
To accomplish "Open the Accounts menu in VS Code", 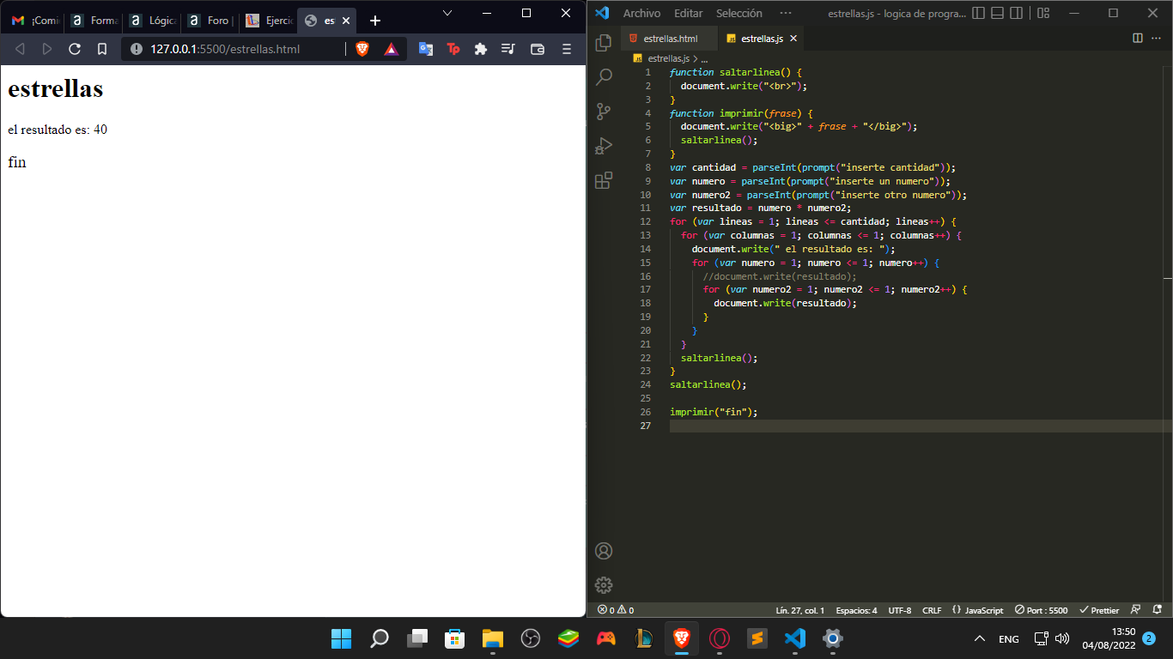I will pyautogui.click(x=604, y=551).
